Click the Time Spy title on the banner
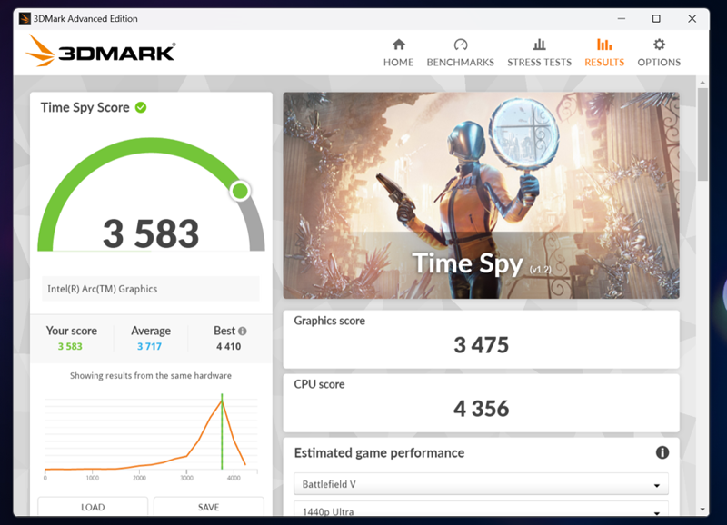This screenshot has width=727, height=525. [x=467, y=263]
